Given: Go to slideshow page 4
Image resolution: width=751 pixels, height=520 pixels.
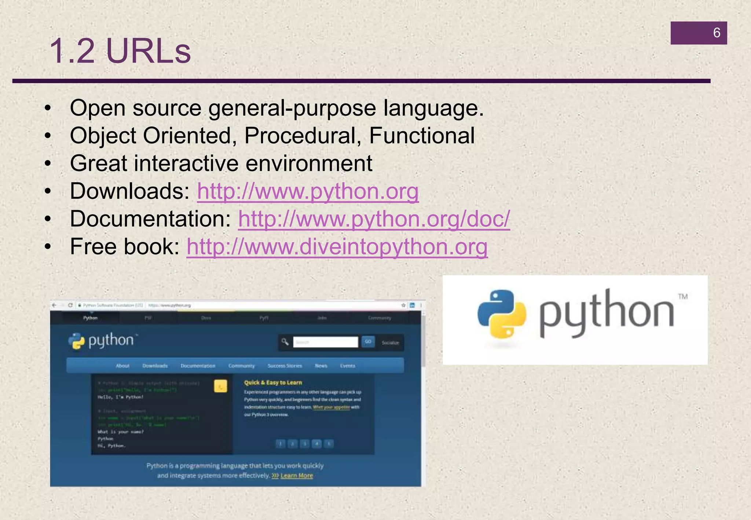Looking at the screenshot, I should pyautogui.click(x=316, y=444).
